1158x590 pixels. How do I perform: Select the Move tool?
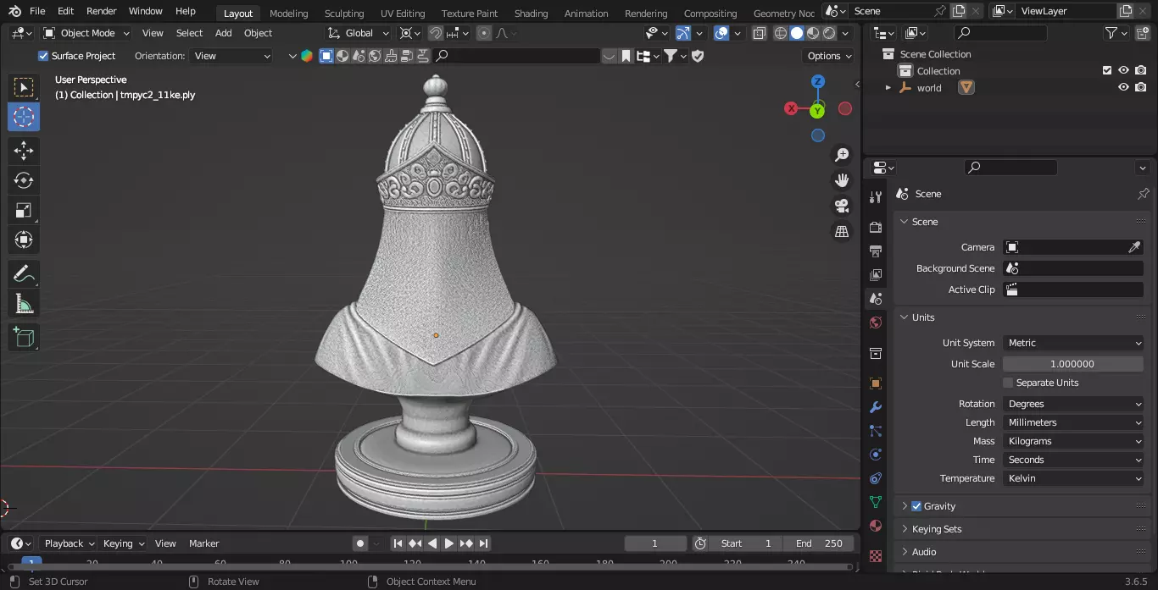(x=24, y=151)
